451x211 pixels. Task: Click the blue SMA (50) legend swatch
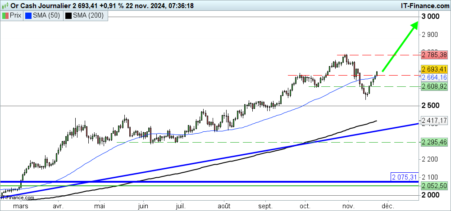pos(29,15)
